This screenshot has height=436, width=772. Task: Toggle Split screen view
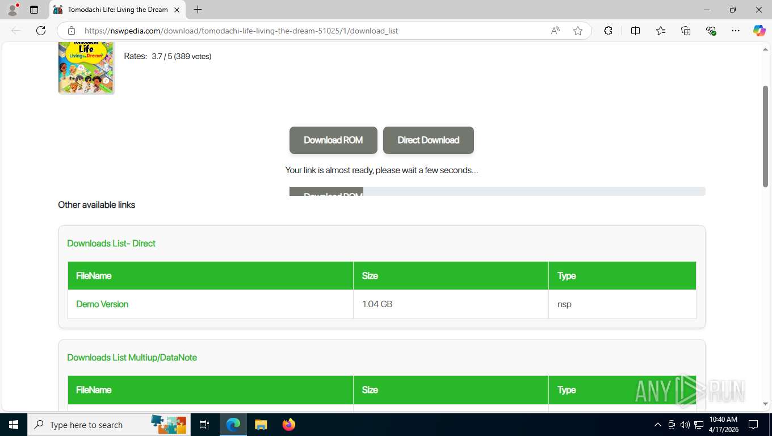click(x=635, y=31)
